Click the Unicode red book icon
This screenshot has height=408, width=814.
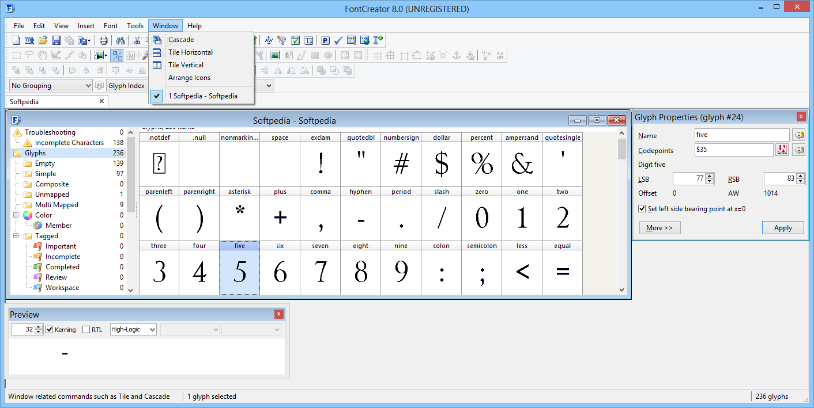pos(782,150)
